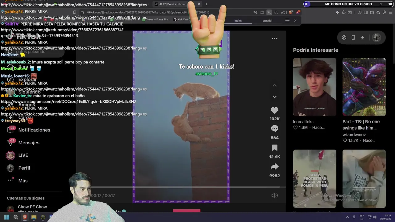The width and height of the screenshot is (395, 222).
Task: Click the cat video player area
Action: click(x=181, y=117)
